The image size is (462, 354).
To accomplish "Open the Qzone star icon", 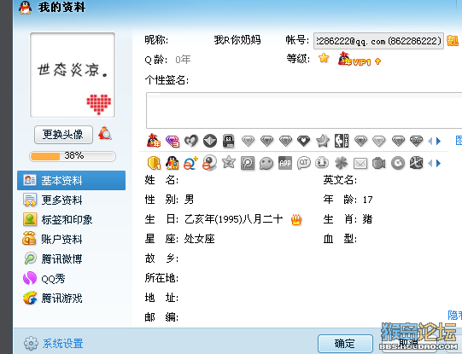I will 229,162.
